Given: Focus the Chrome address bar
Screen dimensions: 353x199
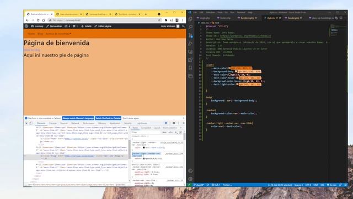Looking at the screenshot, I should pos(105,20).
